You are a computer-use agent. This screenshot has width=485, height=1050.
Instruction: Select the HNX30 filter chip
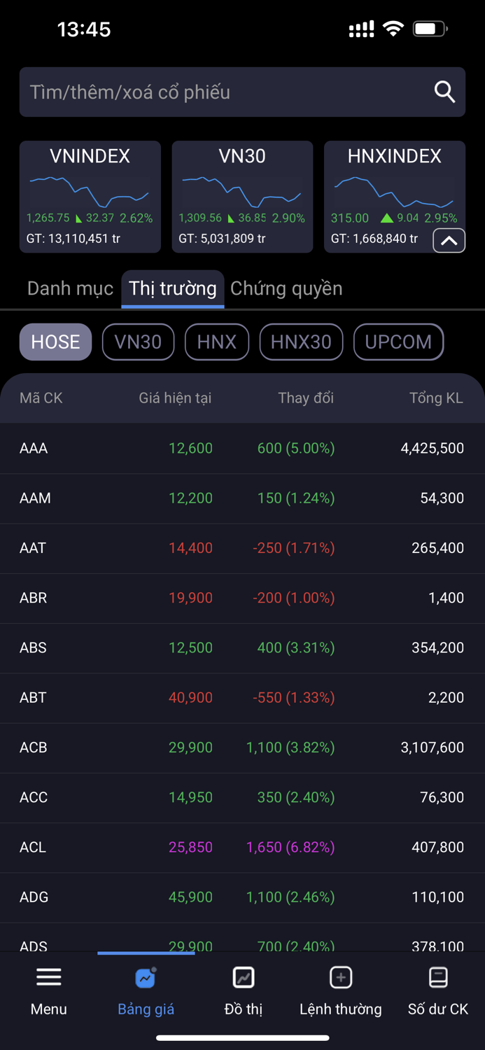[x=301, y=342]
